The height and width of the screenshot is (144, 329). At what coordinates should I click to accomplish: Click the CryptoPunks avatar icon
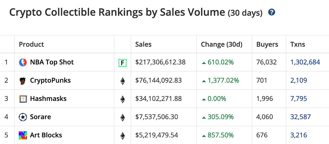point(23,81)
